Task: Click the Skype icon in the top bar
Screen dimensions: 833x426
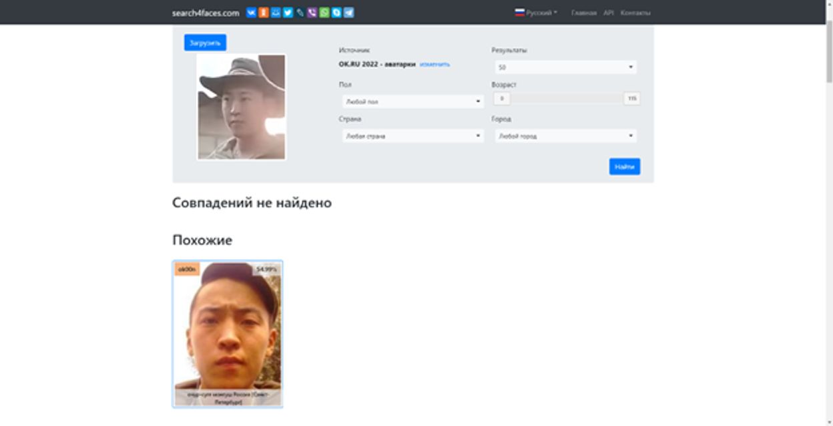Action: click(x=336, y=13)
